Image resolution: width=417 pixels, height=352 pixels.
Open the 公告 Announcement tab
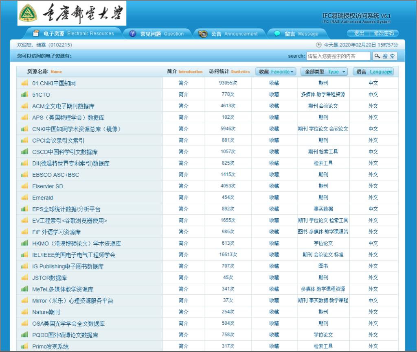(x=229, y=34)
